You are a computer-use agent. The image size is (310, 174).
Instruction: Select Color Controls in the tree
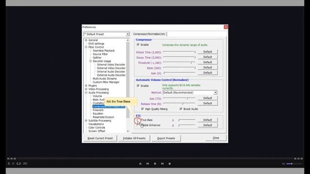tap(97, 128)
